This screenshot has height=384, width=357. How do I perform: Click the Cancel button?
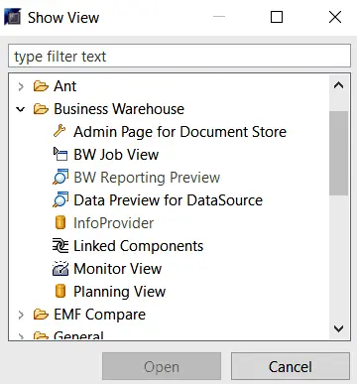291,366
